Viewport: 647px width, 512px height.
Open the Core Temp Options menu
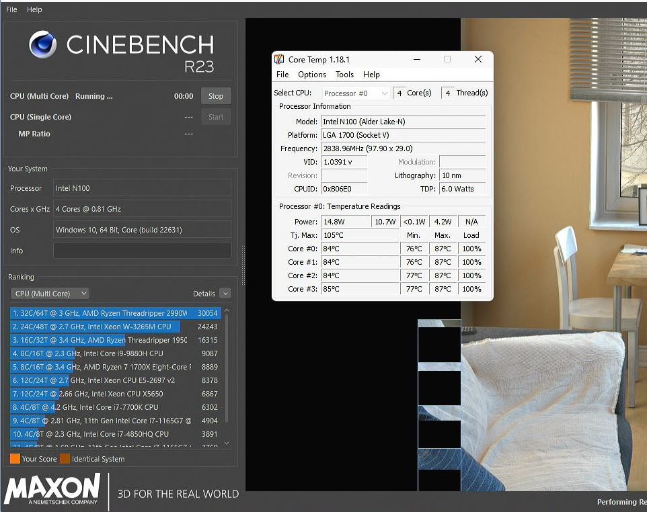pos(312,75)
